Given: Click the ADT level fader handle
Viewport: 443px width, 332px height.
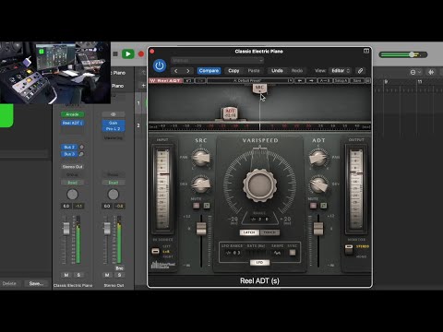Looking at the screenshot, I should tap(318, 229).
